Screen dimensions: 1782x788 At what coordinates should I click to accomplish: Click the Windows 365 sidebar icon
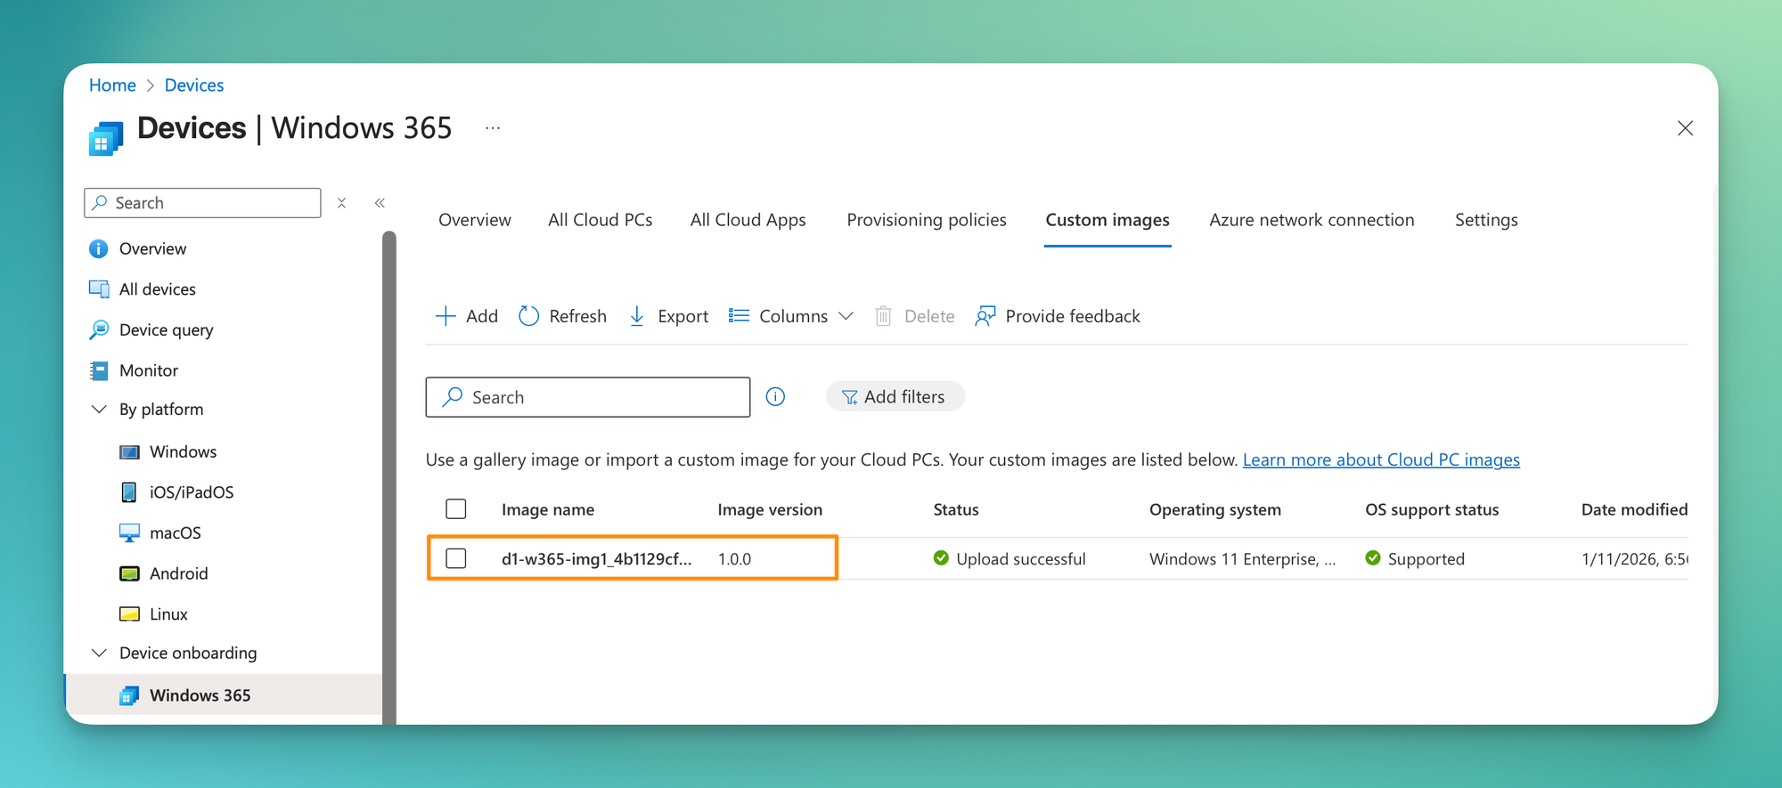pos(129,695)
